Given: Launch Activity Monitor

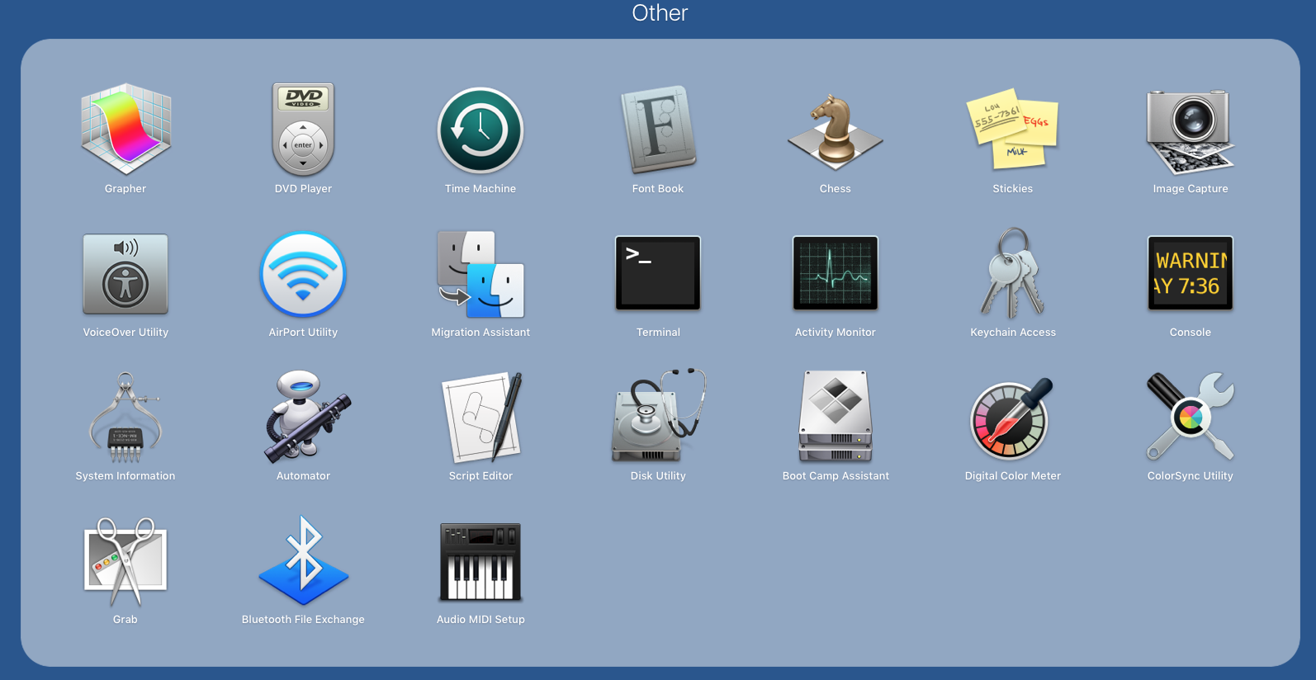Looking at the screenshot, I should [x=836, y=274].
